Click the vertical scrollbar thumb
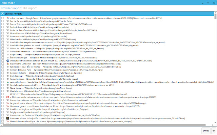217x135 pixels. coord(215,17)
